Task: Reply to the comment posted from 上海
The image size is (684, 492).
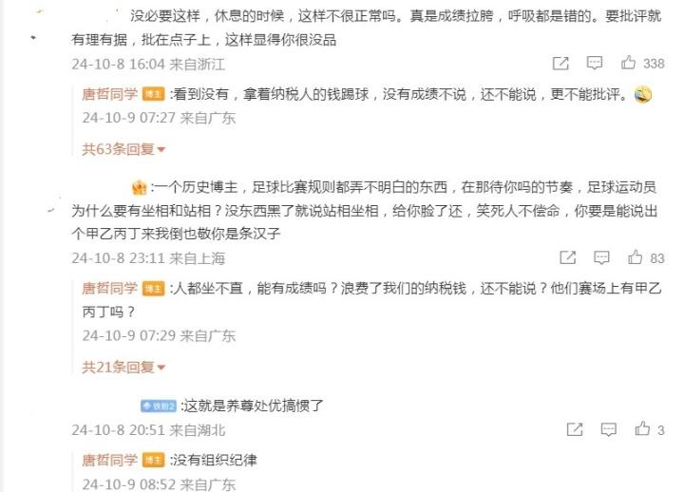Action: click(x=601, y=257)
